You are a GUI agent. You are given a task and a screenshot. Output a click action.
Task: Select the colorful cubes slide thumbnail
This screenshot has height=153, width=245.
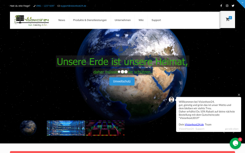[105, 128]
